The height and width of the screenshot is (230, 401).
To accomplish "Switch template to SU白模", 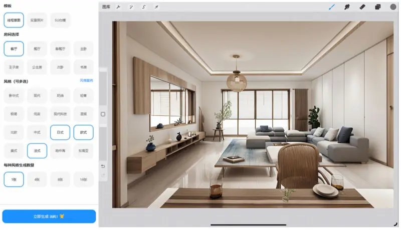I will [x=60, y=20].
